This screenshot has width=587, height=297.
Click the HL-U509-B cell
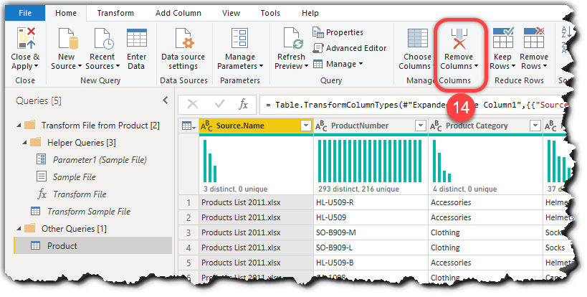pos(371,263)
